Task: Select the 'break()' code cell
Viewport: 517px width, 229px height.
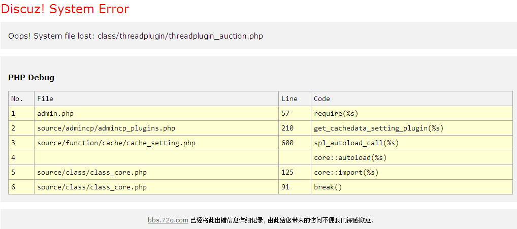Action: (411, 187)
